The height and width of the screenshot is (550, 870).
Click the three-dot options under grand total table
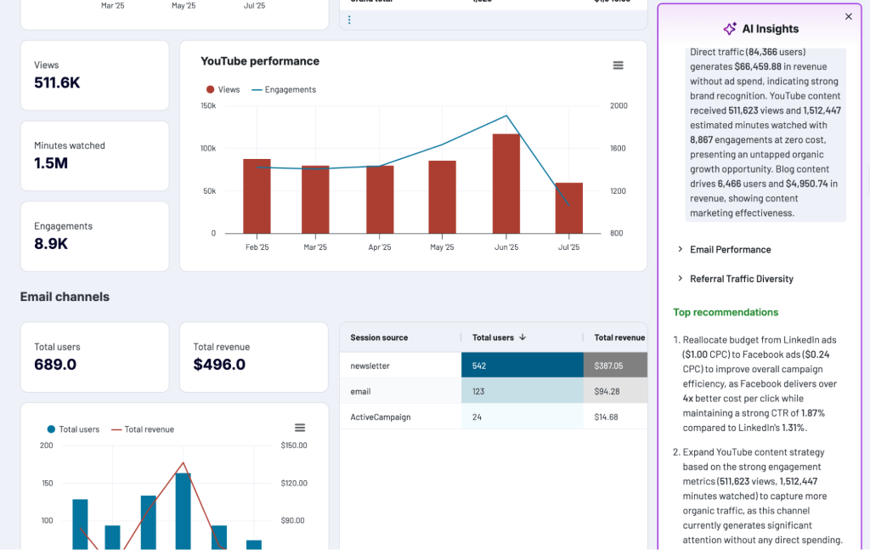349,20
